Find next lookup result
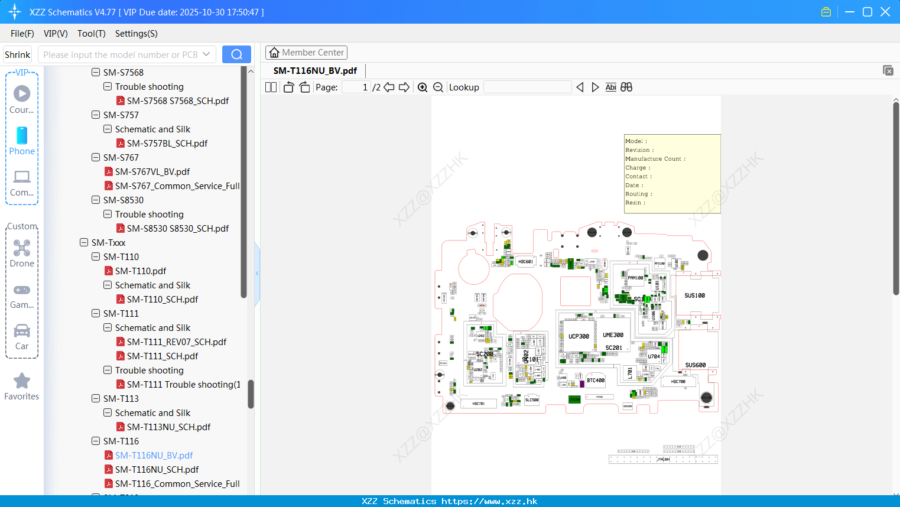The height and width of the screenshot is (507, 900). tap(595, 87)
